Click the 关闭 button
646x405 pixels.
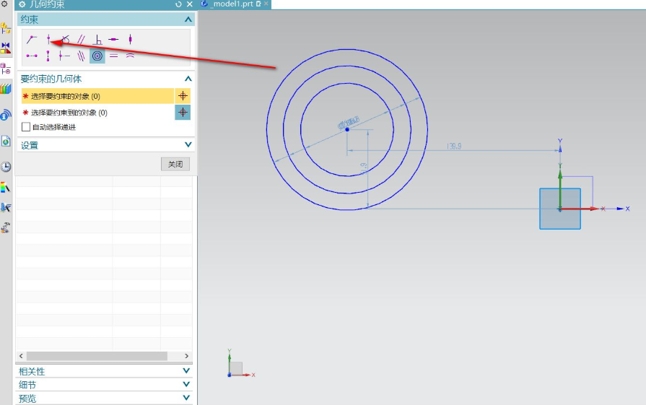click(x=175, y=164)
